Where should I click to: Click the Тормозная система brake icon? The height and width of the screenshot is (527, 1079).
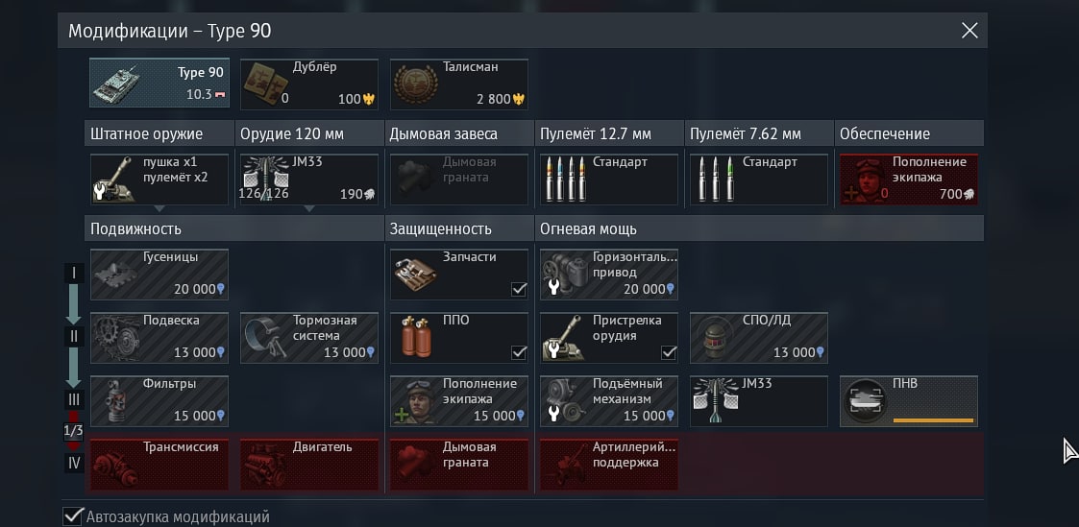click(265, 338)
